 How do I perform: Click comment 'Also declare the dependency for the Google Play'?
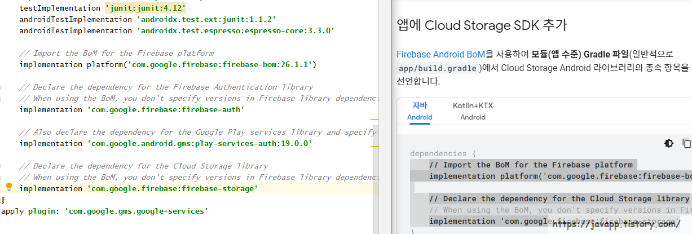click(x=197, y=132)
